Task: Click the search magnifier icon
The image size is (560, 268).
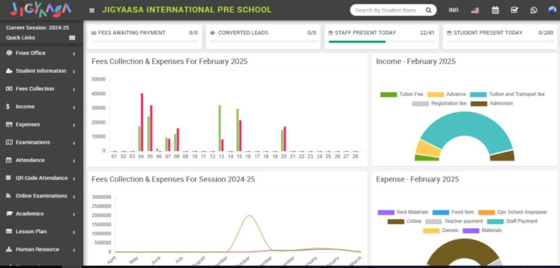Action: click(x=429, y=10)
